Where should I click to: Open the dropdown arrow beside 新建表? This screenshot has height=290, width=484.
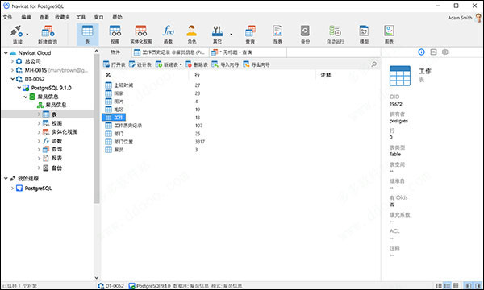[181, 64]
